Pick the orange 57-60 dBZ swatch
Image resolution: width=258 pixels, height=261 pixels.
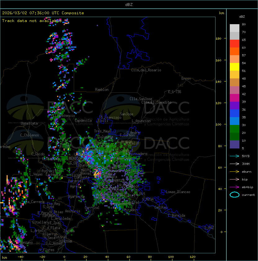[234, 51]
